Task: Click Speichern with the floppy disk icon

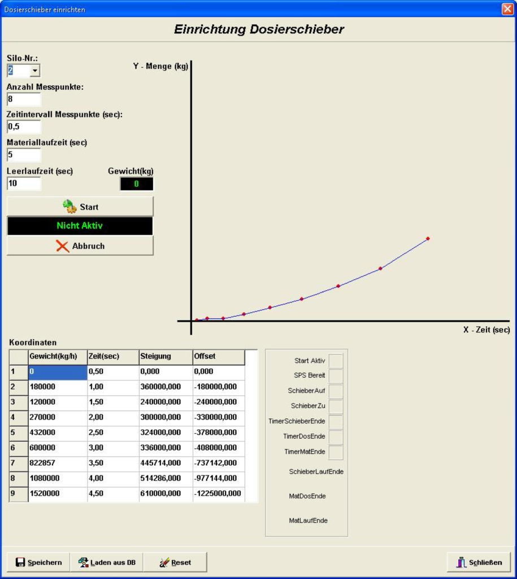Action: pos(38,562)
